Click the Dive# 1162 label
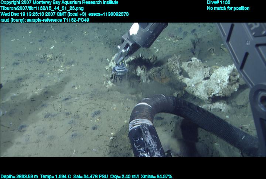Viewport: 266px width, 179px height. [x=219, y=3]
